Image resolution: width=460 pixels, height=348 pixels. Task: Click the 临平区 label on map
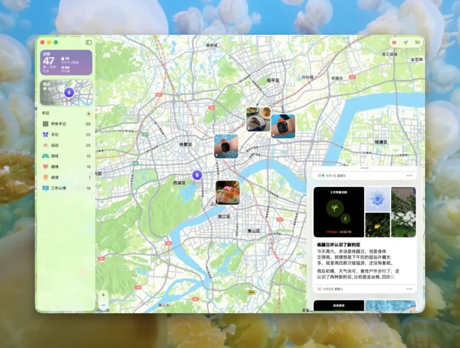click(x=273, y=80)
